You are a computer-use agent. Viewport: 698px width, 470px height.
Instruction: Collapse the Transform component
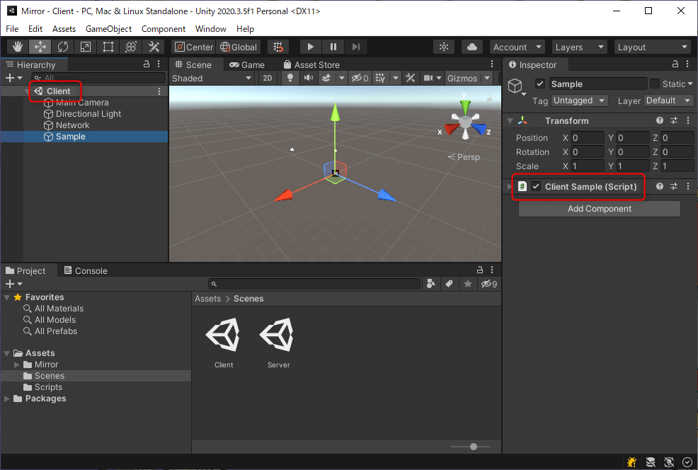pos(510,120)
